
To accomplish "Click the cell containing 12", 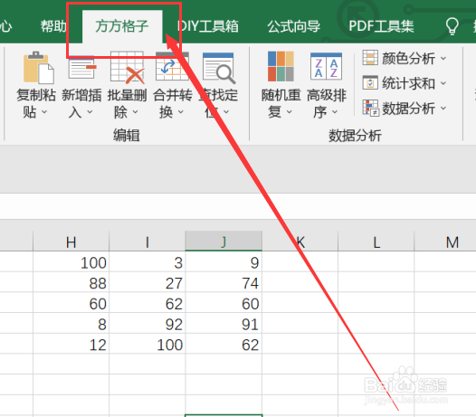I will 71,344.
